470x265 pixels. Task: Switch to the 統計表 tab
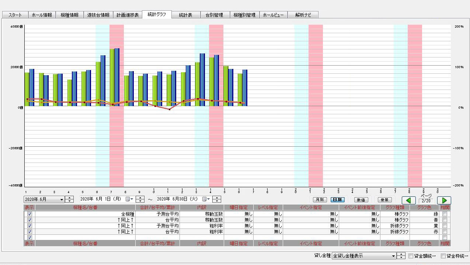tap(186, 15)
